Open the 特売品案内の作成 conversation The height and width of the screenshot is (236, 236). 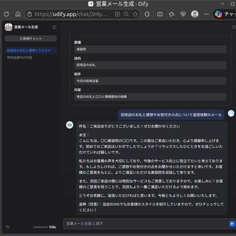click(30, 58)
